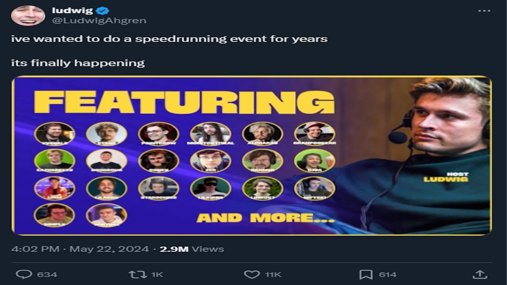The height and width of the screenshot is (285, 507).
Task: Click the 634 replies count
Action: tap(47, 274)
